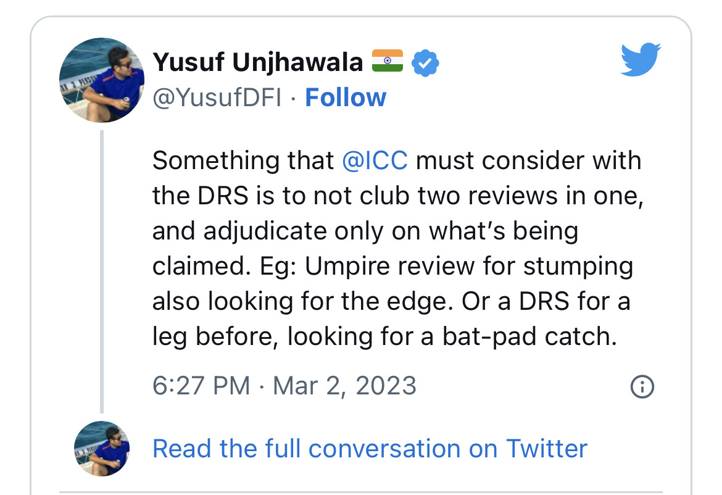Click the grey vertical thread line
This screenshot has width=722, height=495.
pyautogui.click(x=102, y=272)
